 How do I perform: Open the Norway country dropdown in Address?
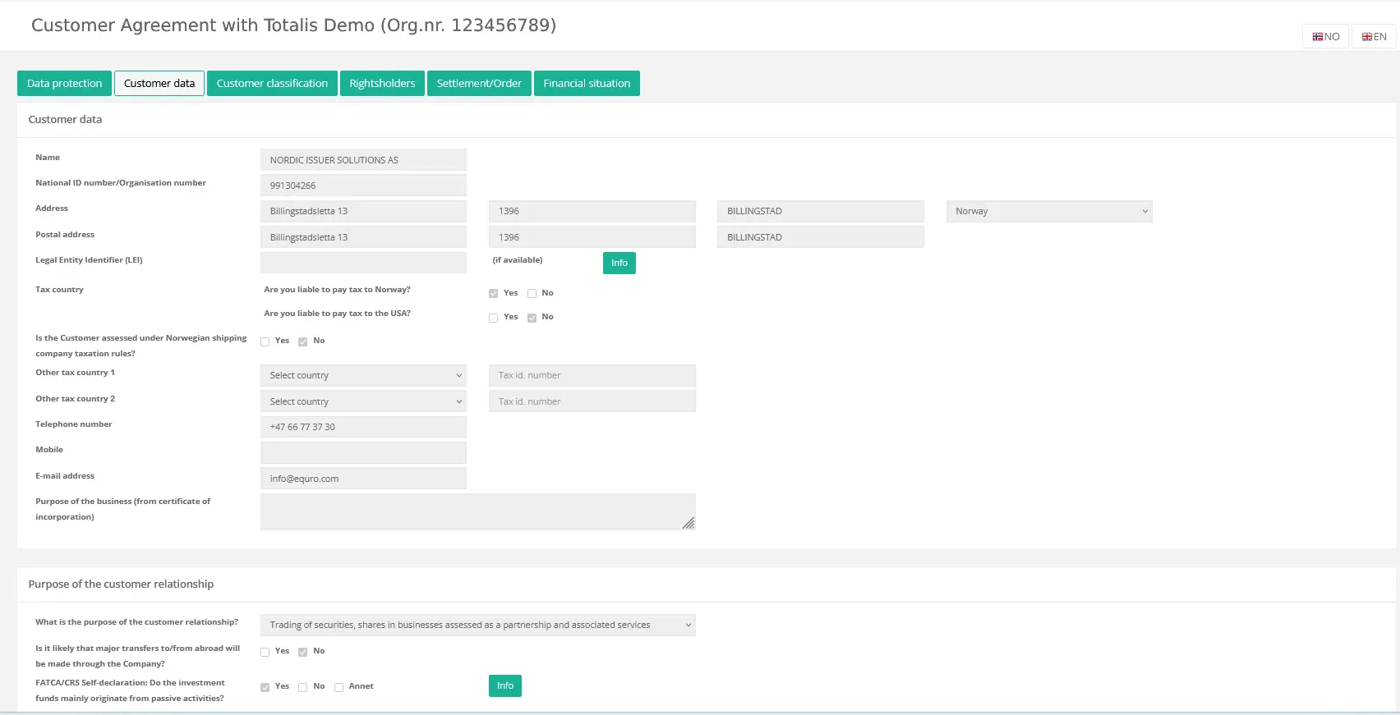1049,212
